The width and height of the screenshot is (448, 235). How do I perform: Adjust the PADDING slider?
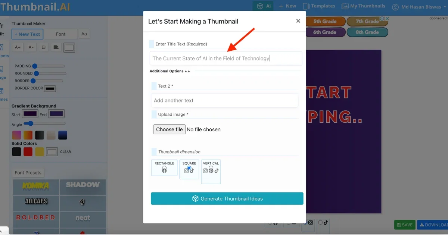pos(49,66)
